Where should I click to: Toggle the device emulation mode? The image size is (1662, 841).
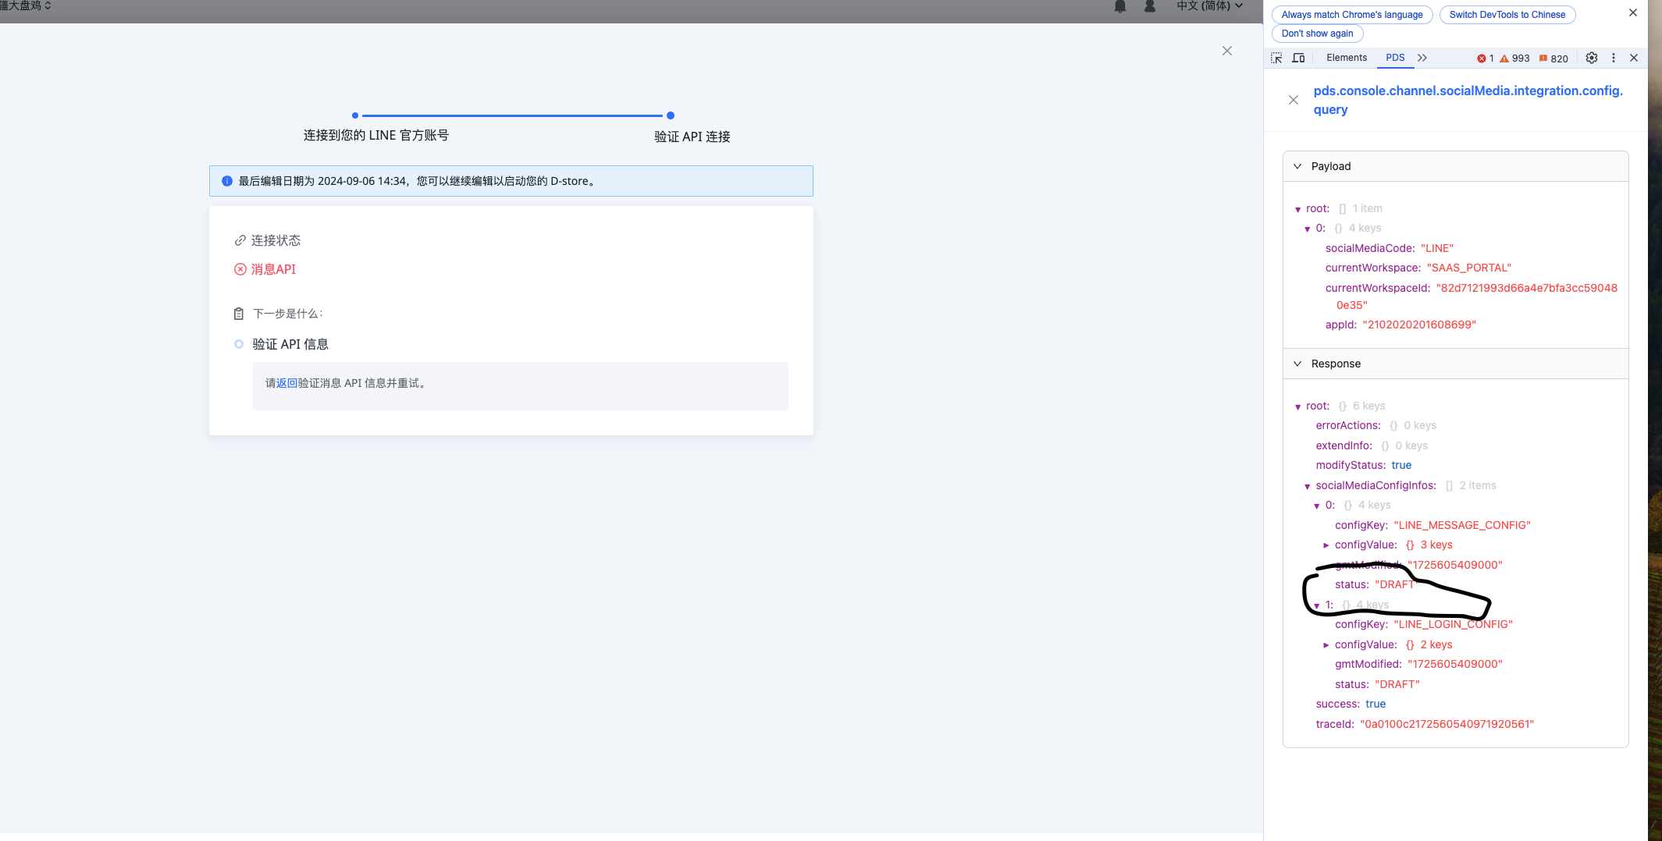click(x=1298, y=58)
